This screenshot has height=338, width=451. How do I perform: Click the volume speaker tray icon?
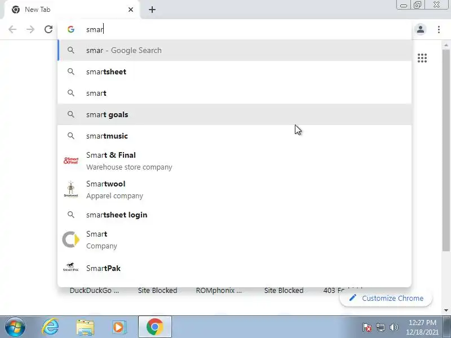(x=393, y=327)
